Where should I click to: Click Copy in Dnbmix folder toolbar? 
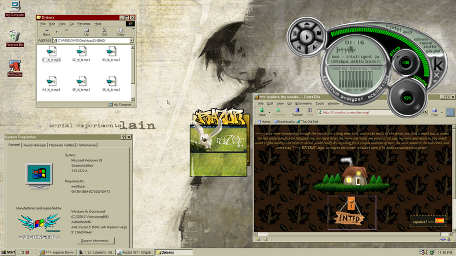[x=121, y=32]
